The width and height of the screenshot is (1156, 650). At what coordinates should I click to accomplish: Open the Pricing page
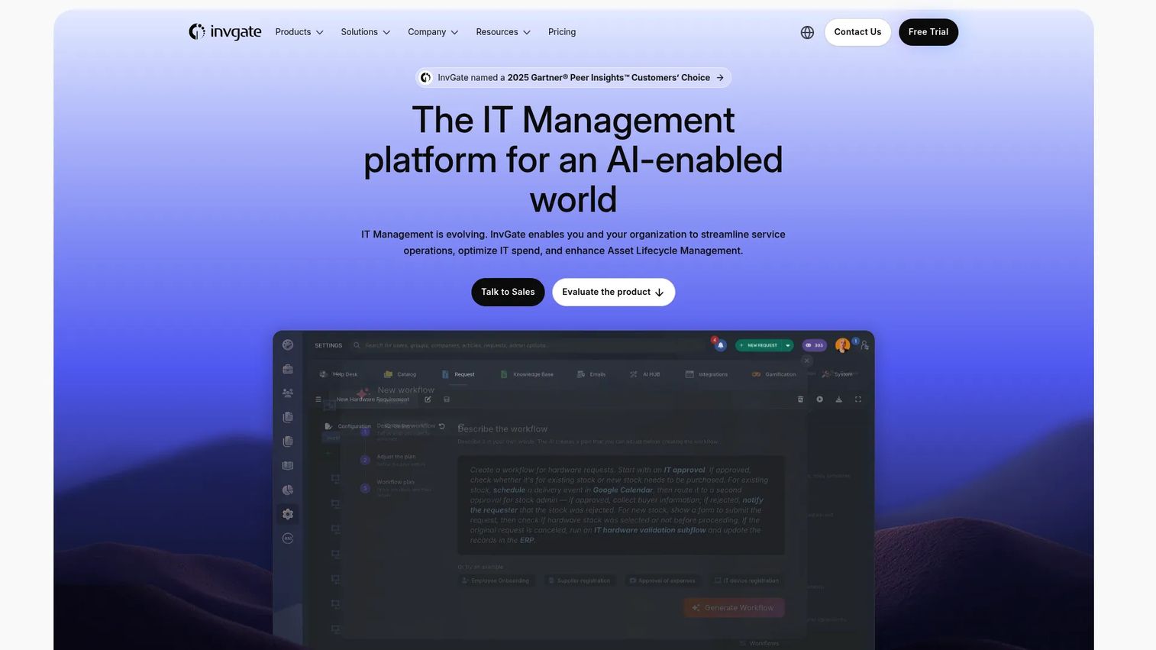[x=562, y=32]
